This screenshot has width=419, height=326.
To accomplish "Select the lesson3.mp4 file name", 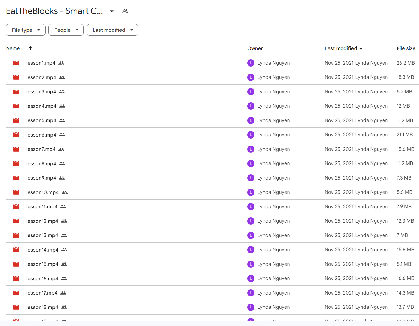I will point(41,92).
